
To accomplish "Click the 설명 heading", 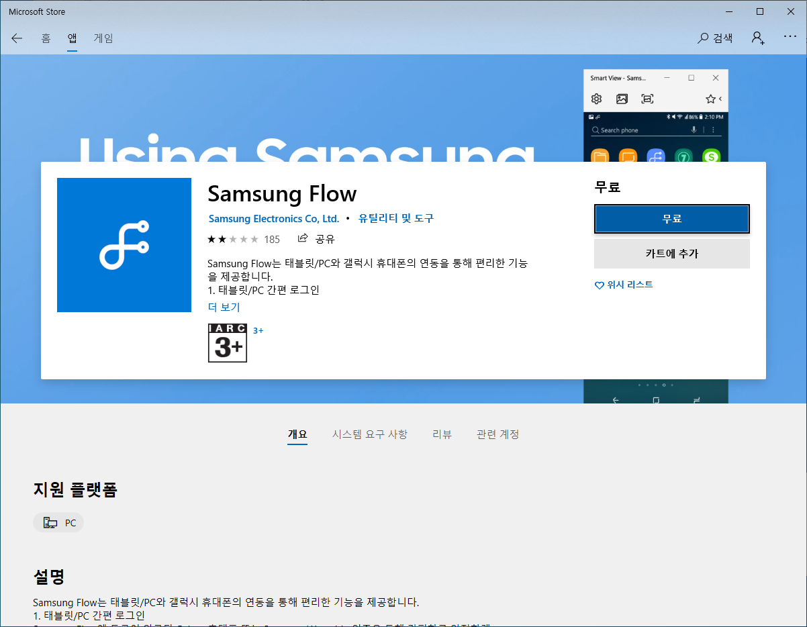I will (48, 576).
